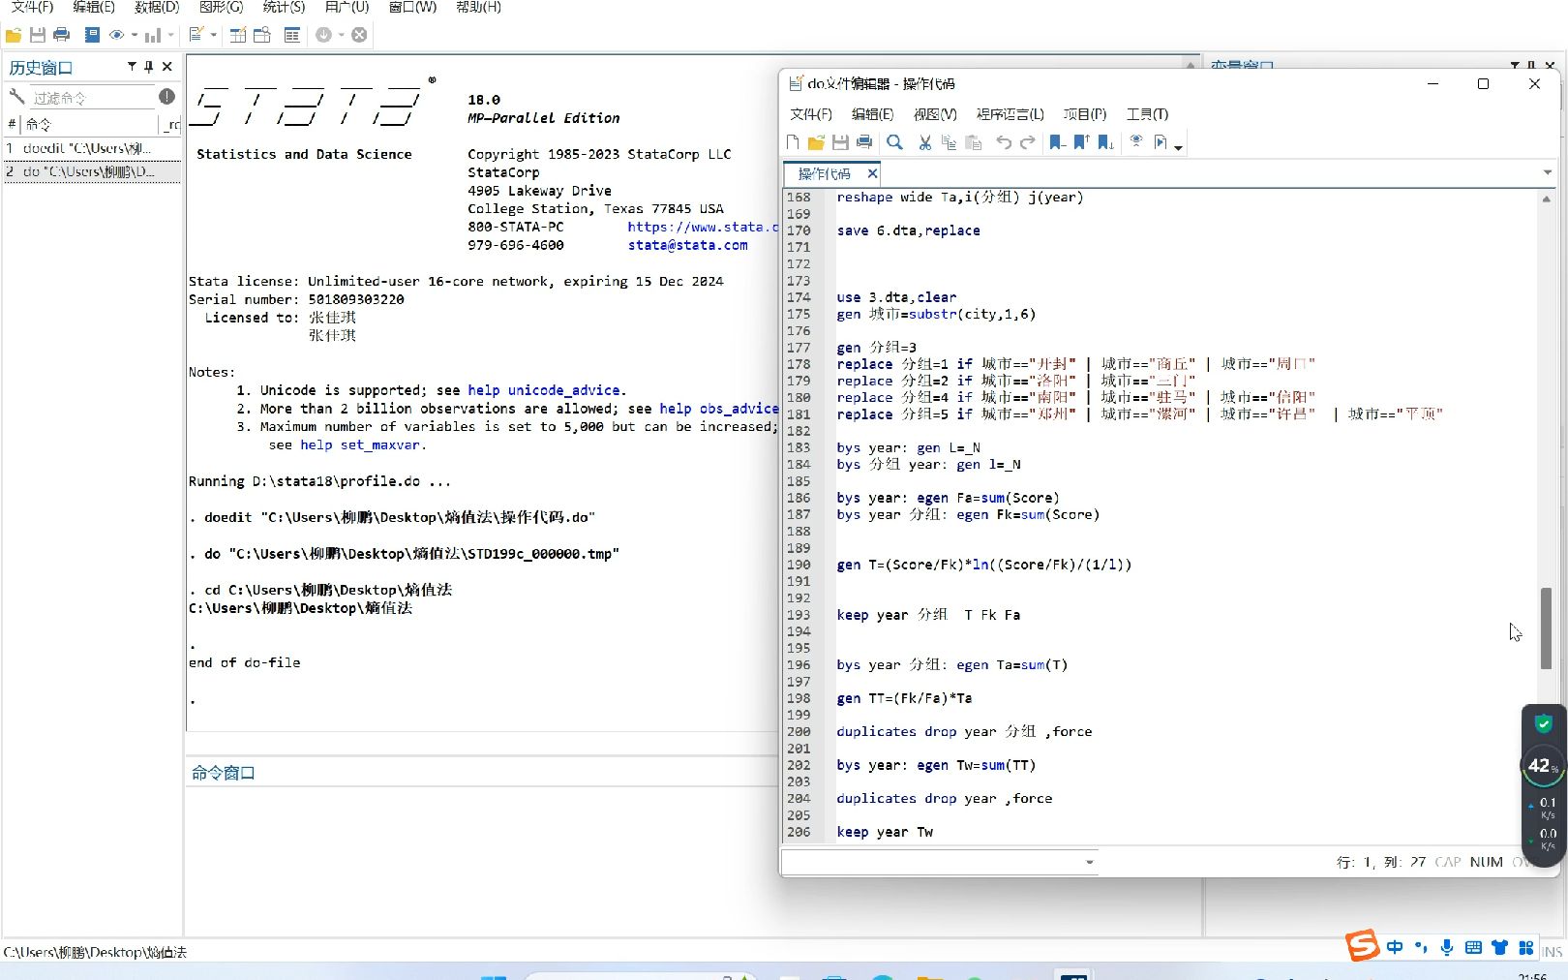The height and width of the screenshot is (980, 1568).
Task: Expand the Viewer dropdown arrow in main toolbar
Action: pos(134,35)
